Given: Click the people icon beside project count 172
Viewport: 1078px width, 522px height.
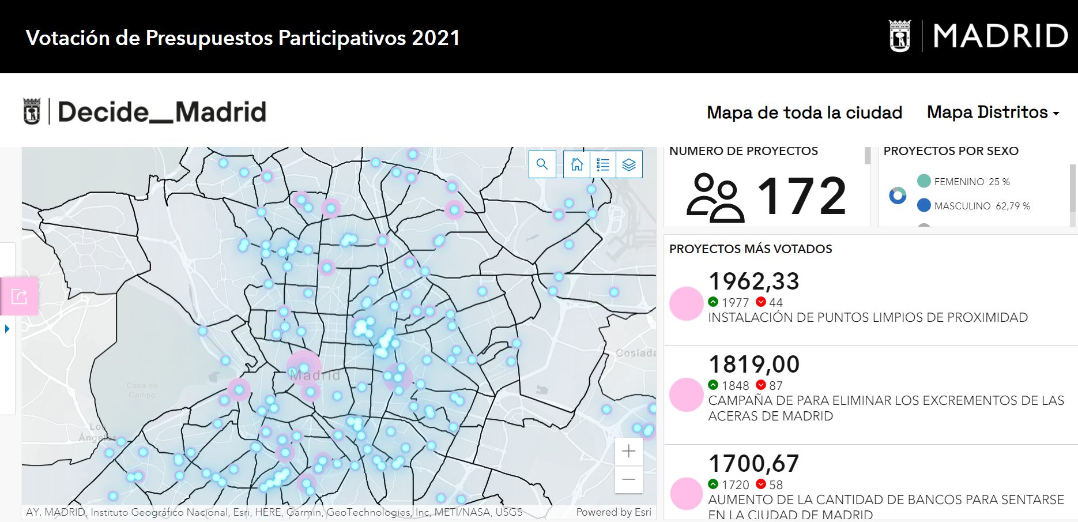Looking at the screenshot, I should [x=717, y=199].
